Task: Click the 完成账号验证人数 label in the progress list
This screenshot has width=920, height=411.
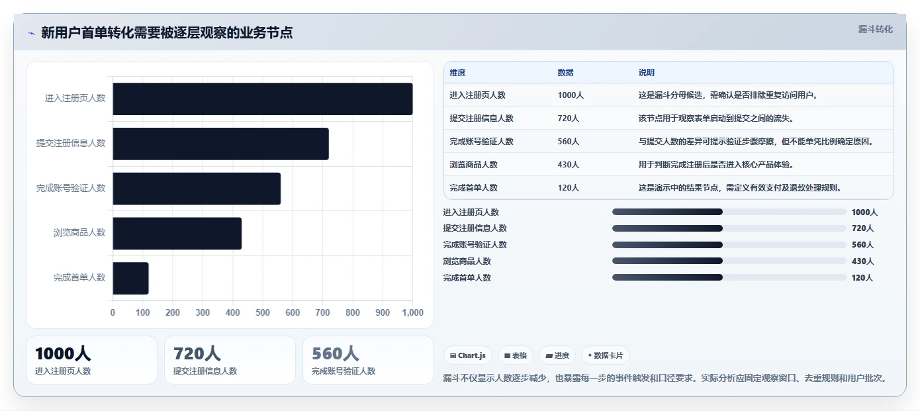Action: pyautogui.click(x=475, y=245)
